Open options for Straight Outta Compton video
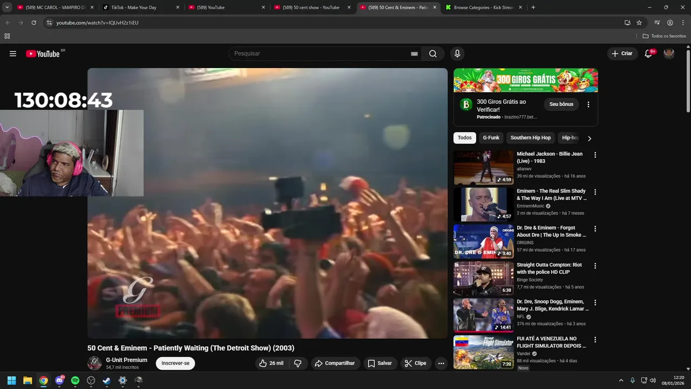 595,266
